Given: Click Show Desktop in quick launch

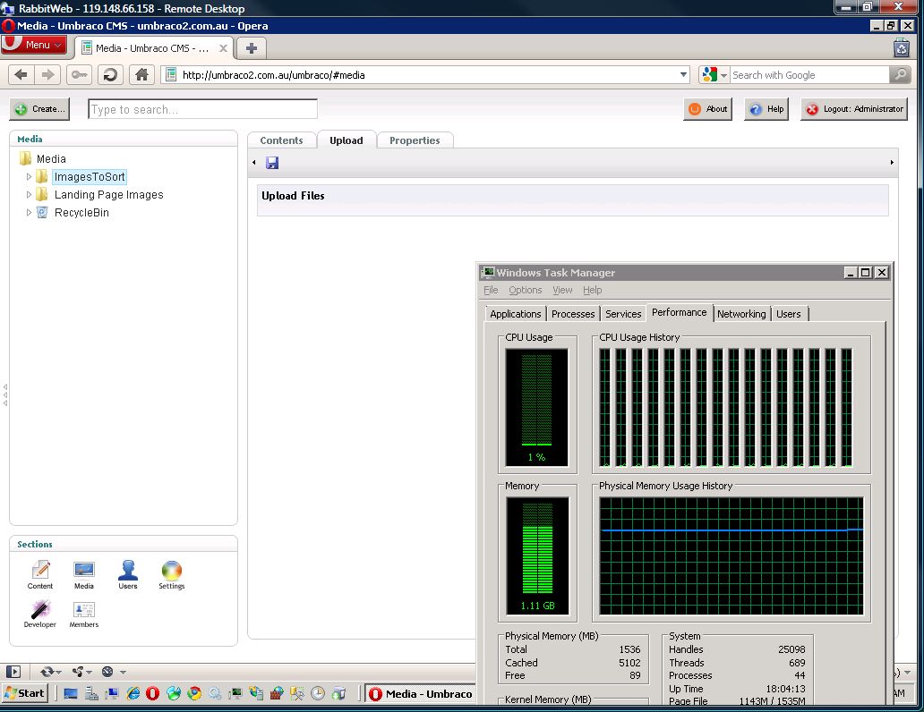Looking at the screenshot, I should 71,694.
